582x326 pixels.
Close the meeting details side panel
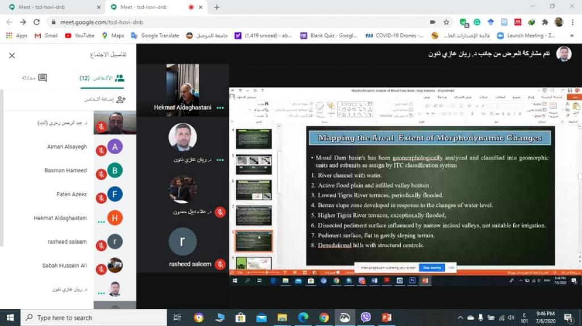(12, 56)
